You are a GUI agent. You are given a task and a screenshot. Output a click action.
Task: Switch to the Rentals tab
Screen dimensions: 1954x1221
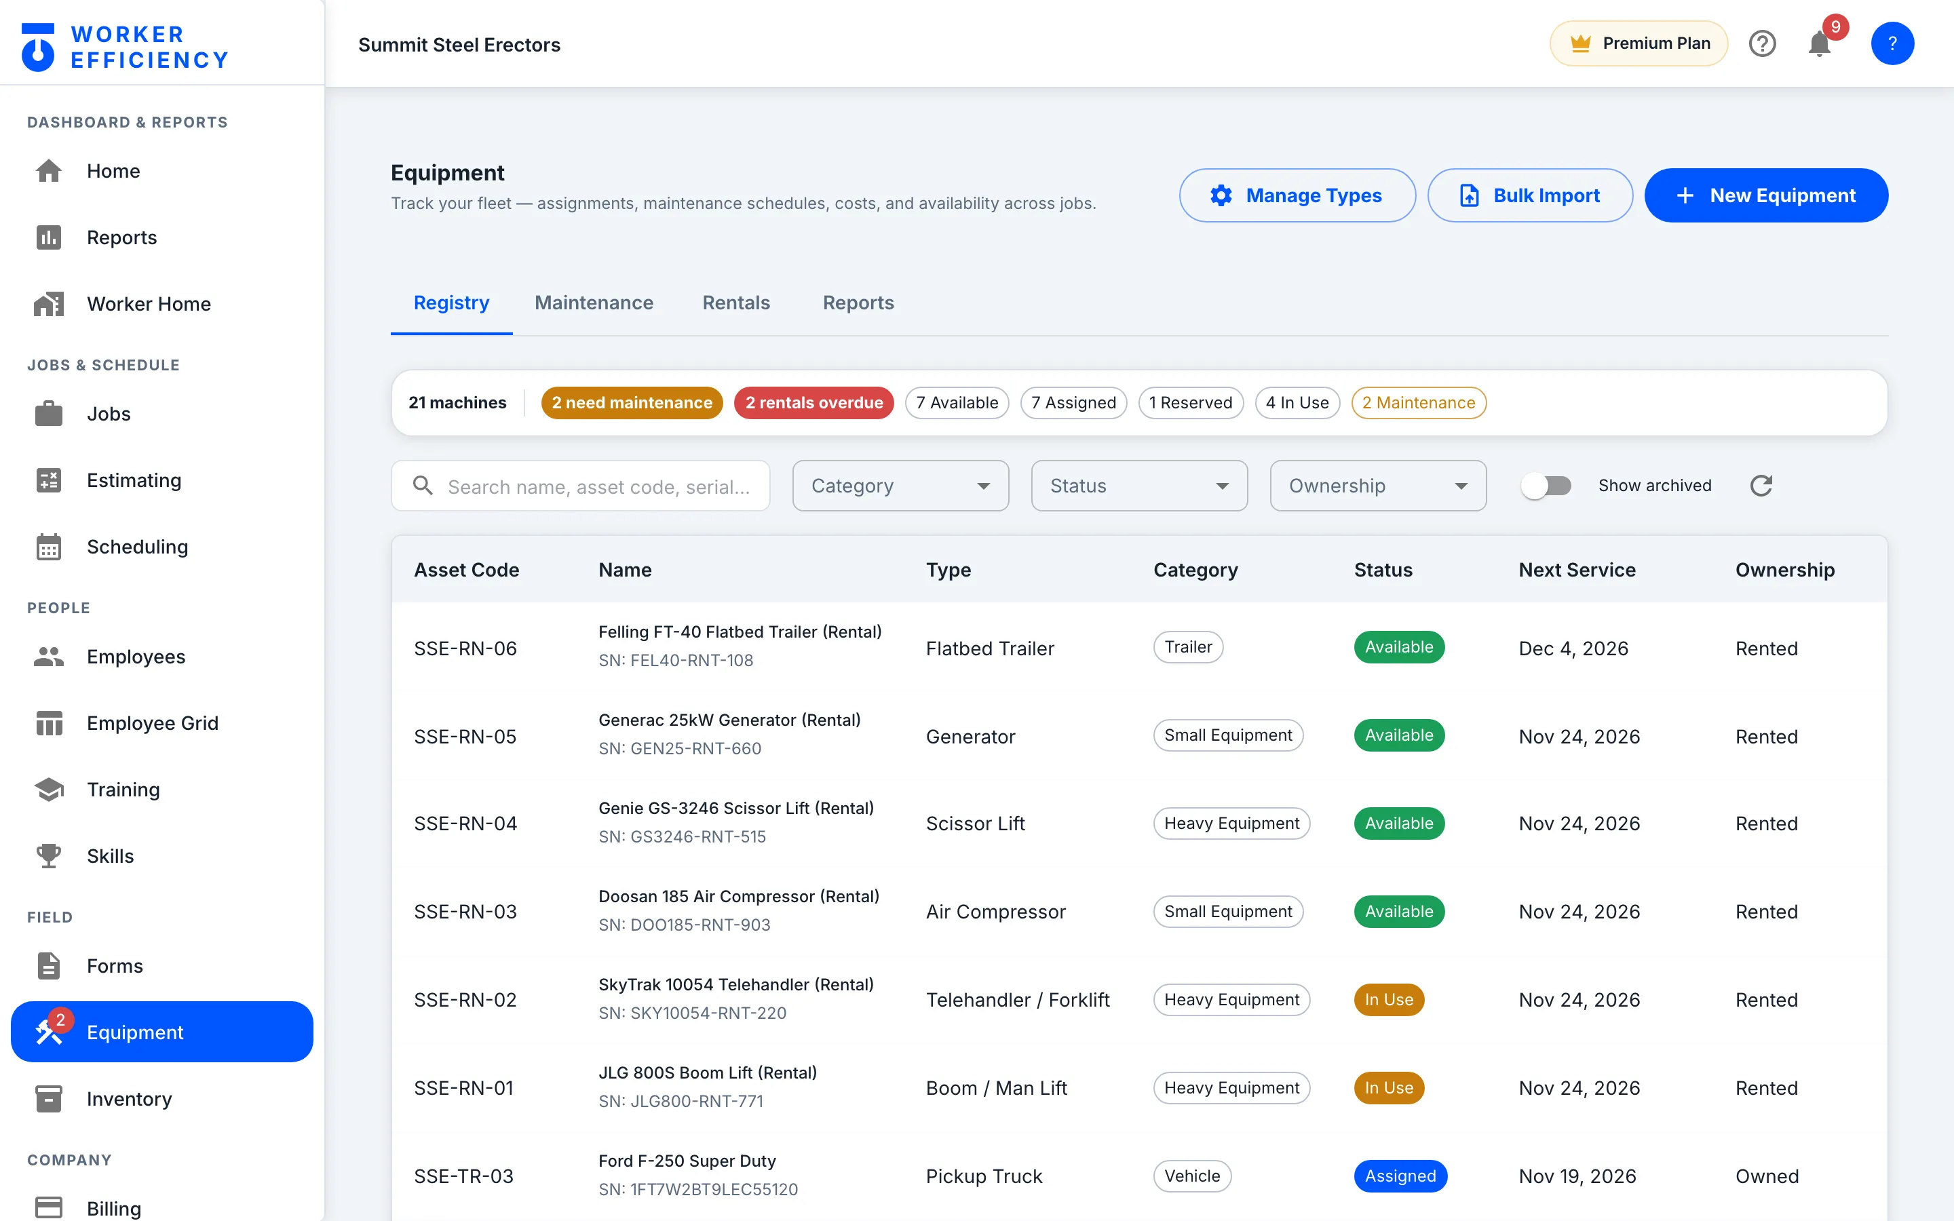point(735,303)
